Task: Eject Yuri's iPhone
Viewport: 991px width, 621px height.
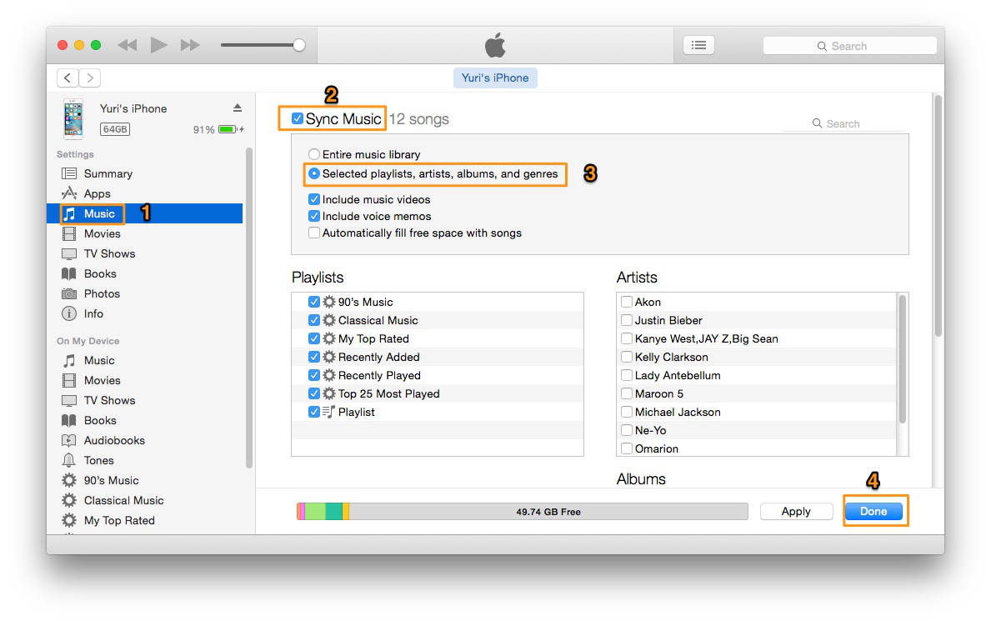Action: coord(237,108)
